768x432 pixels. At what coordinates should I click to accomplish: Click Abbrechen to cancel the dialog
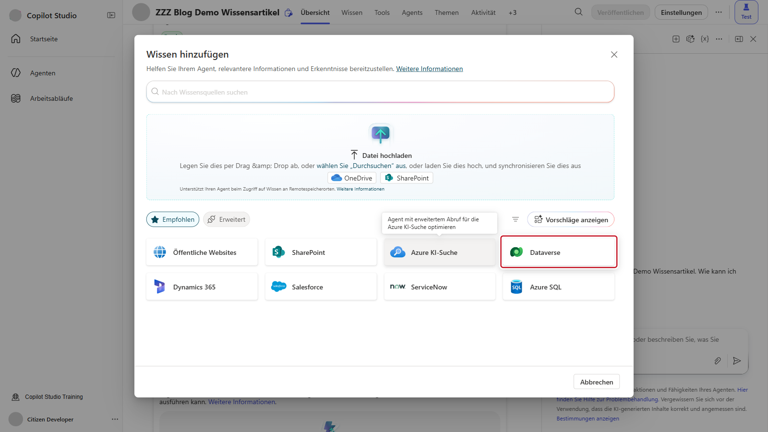597,382
